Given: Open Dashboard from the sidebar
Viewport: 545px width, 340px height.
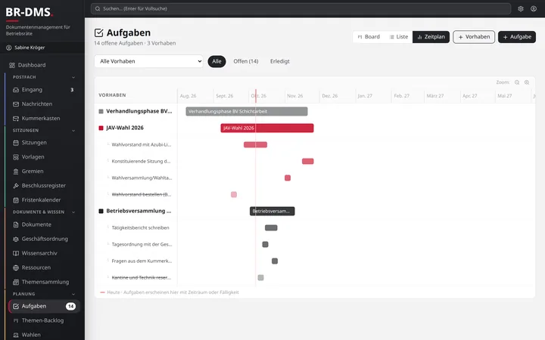Looking at the screenshot, I should point(42,65).
